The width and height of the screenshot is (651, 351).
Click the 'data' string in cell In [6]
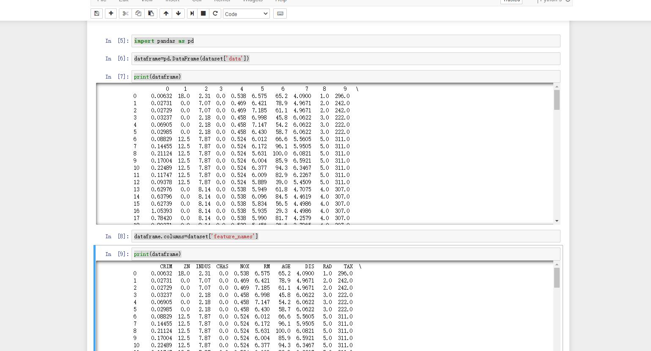pos(235,59)
